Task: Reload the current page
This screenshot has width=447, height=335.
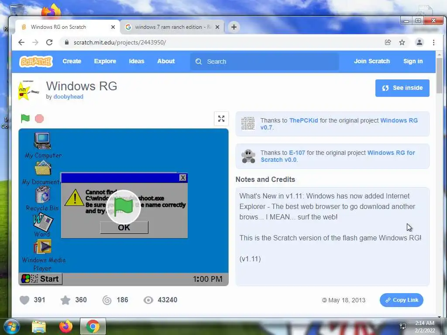Action: (x=49, y=42)
